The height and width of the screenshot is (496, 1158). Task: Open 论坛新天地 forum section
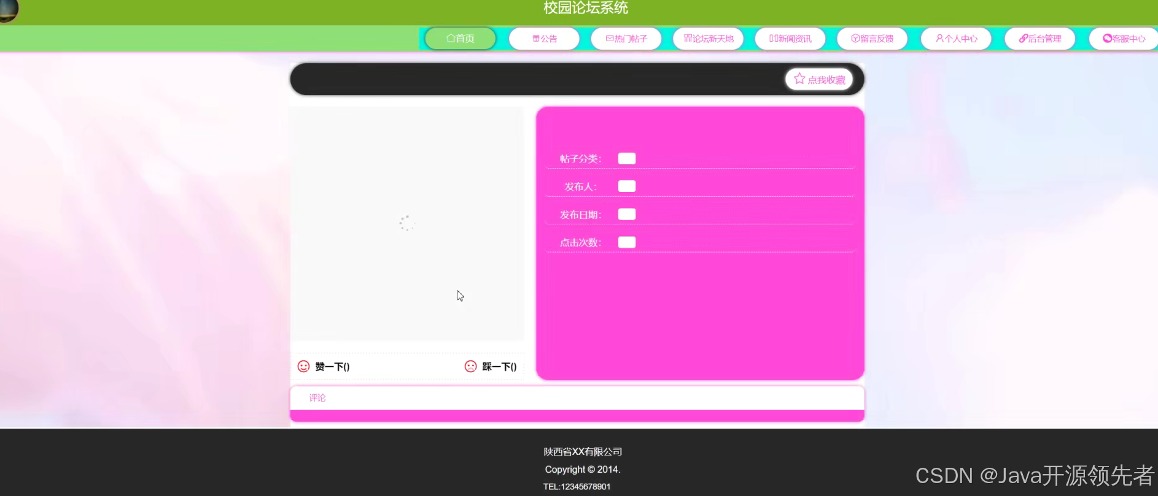pos(709,38)
